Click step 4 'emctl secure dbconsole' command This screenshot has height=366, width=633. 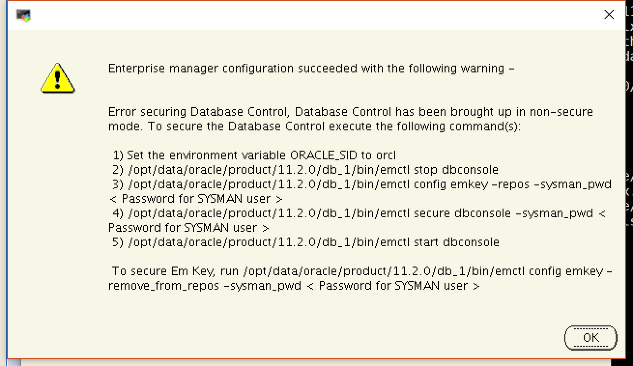pyautogui.click(x=358, y=213)
